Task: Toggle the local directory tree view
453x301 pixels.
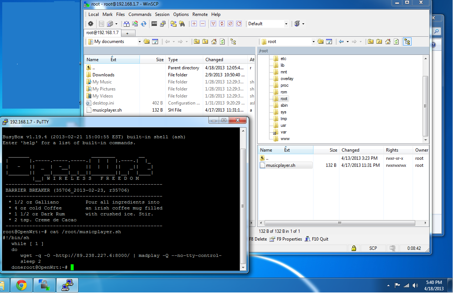Action: click(233, 42)
